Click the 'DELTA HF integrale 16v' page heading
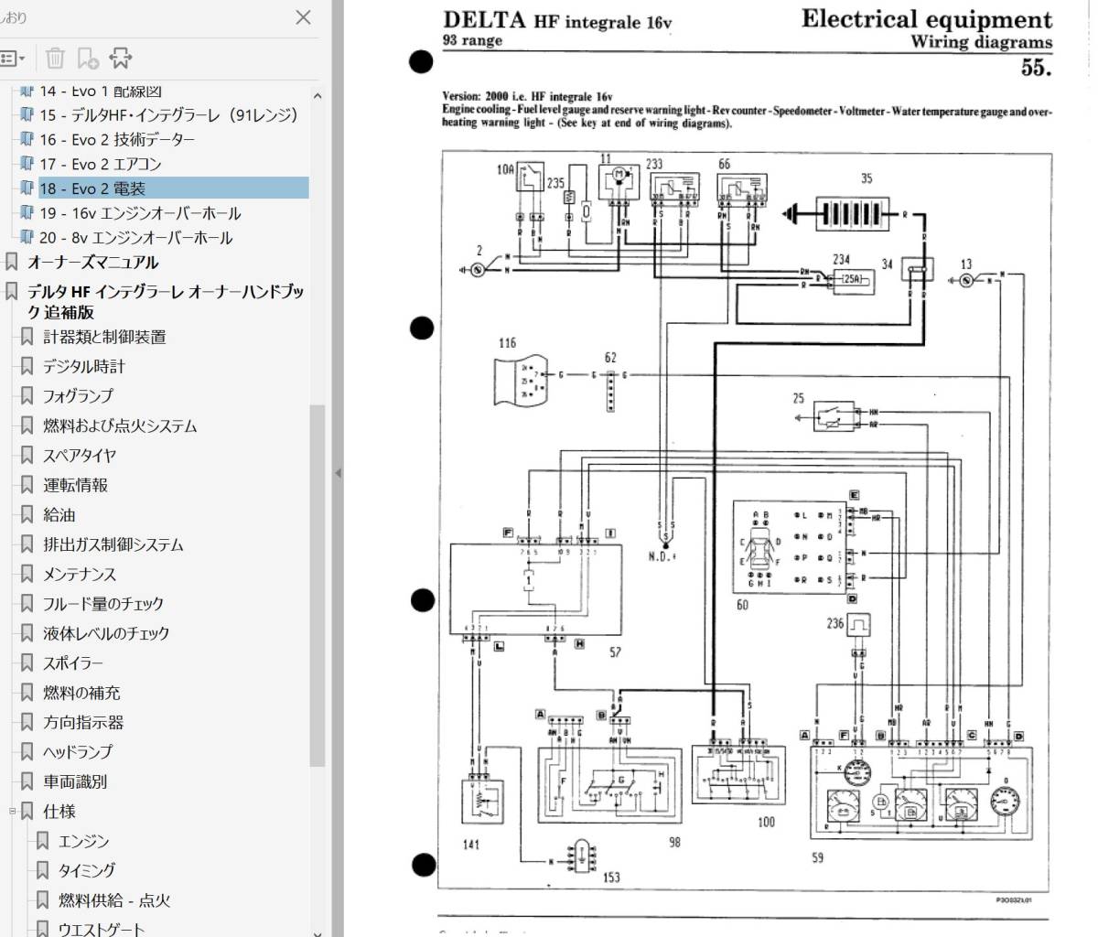1098x937 pixels. (557, 21)
